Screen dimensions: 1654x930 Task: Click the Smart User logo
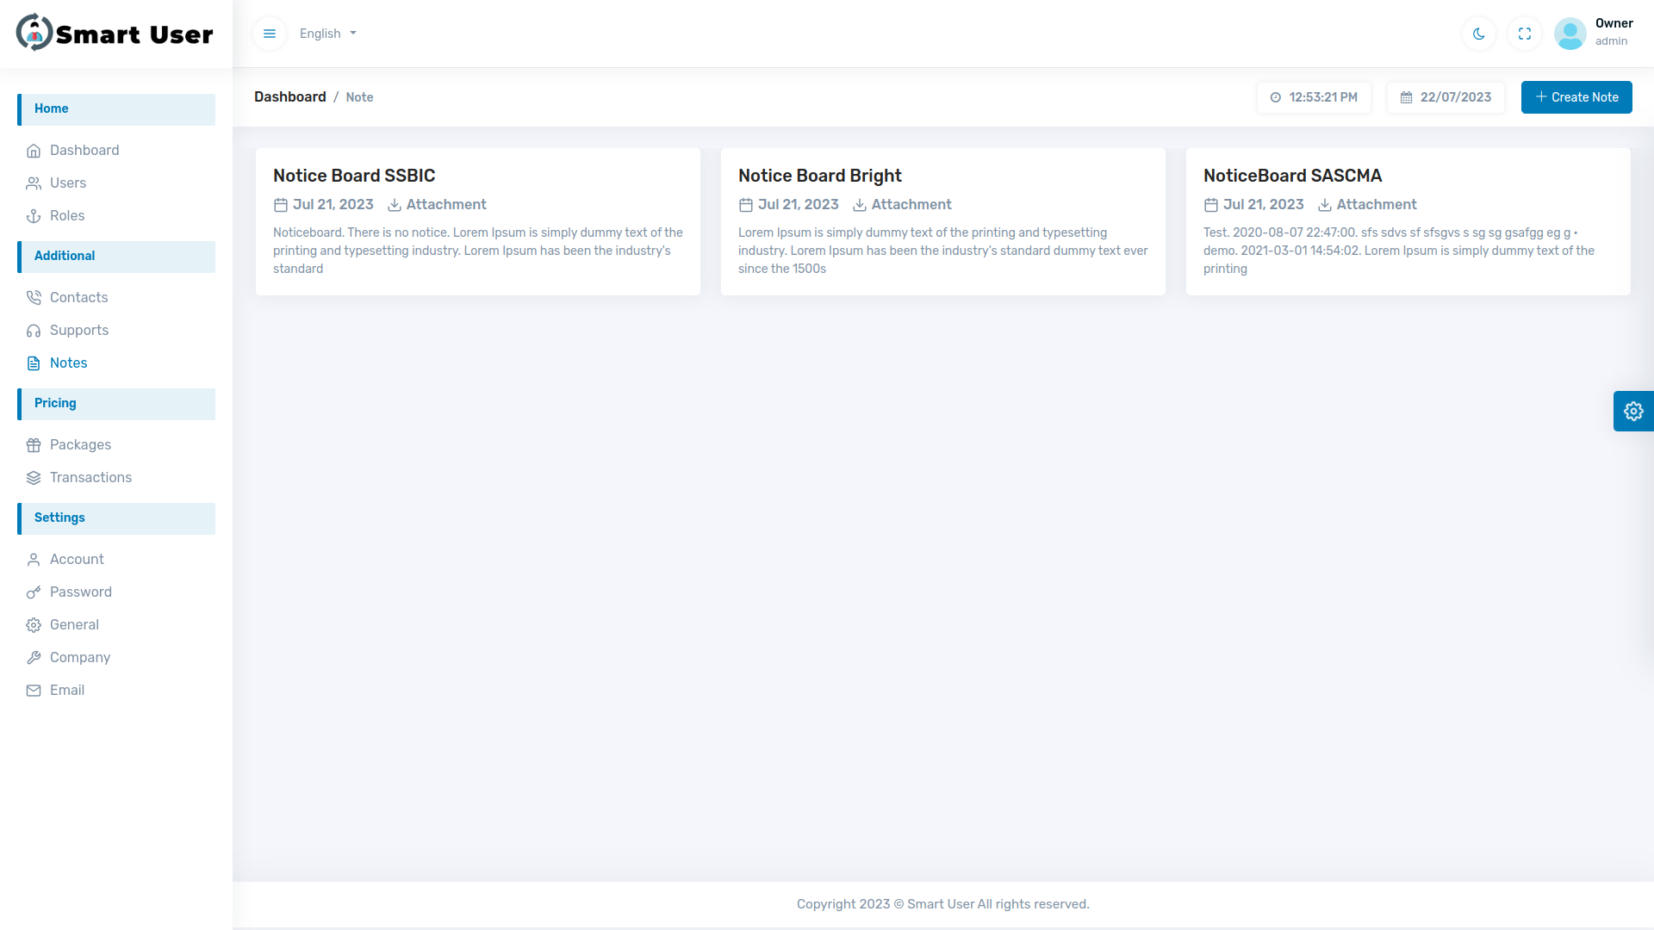pyautogui.click(x=114, y=33)
